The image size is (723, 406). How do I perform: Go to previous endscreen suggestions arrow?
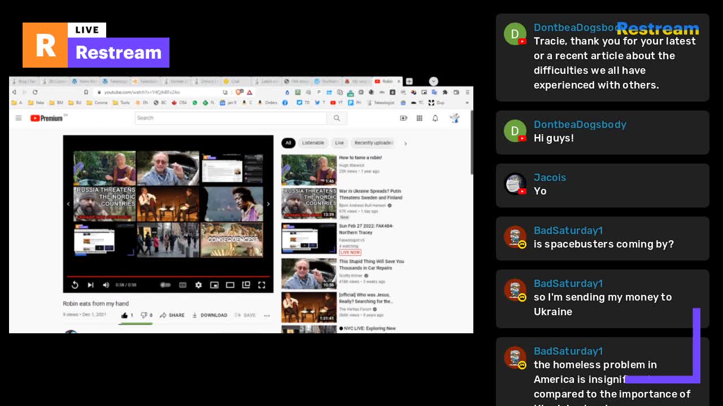68,204
